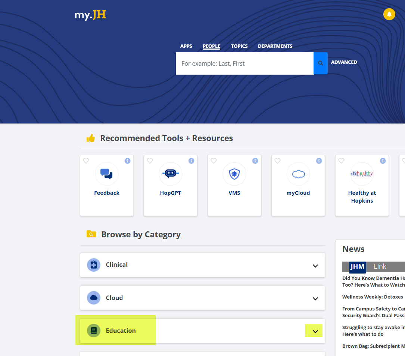The width and height of the screenshot is (405, 356).
Task: Favorite the HopGPT card with heart
Action: pos(150,161)
